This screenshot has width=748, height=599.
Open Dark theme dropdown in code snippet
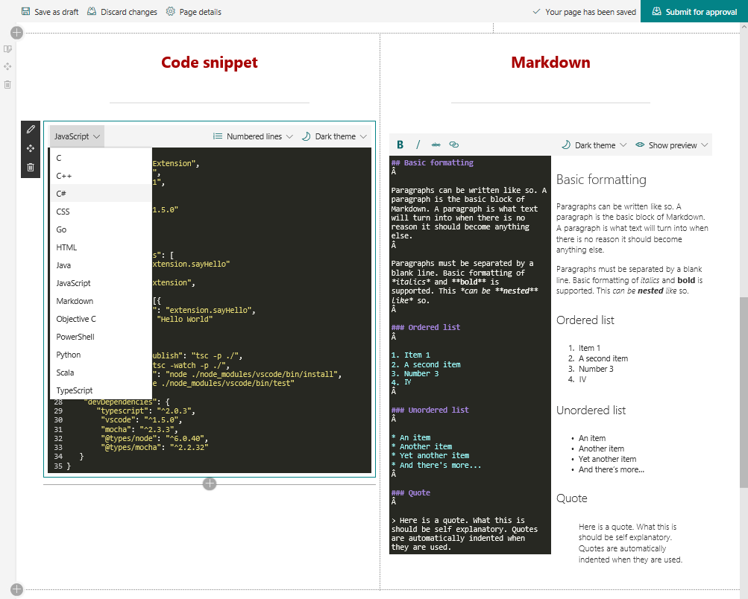(x=334, y=136)
